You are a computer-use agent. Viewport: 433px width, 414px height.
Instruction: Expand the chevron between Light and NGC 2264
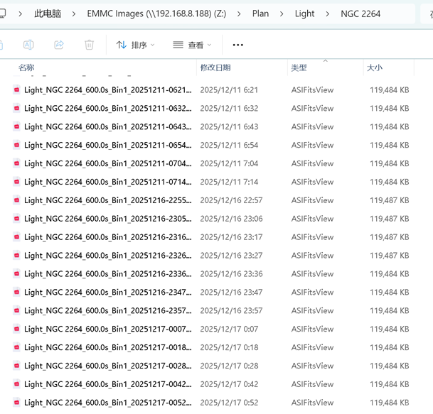point(328,13)
